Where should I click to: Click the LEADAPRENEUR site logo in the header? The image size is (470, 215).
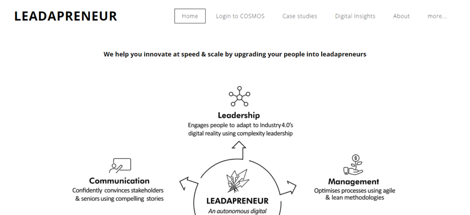click(66, 16)
